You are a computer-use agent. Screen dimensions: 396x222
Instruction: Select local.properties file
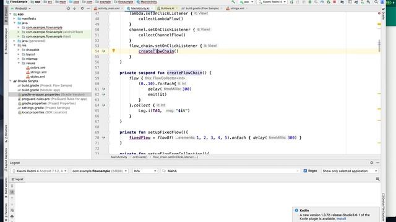tap(42, 112)
